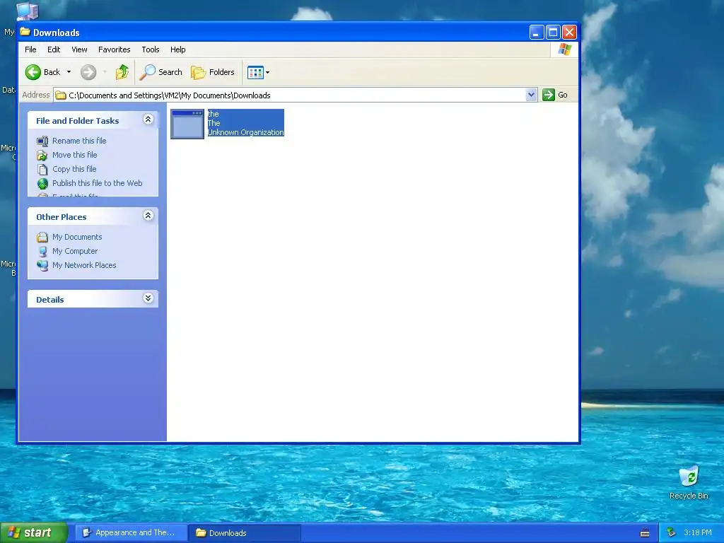Click the My Network Places icon
This screenshot has width=724, height=543.
(42, 266)
